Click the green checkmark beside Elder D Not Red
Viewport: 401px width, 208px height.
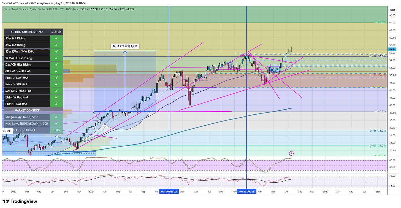tap(56, 104)
